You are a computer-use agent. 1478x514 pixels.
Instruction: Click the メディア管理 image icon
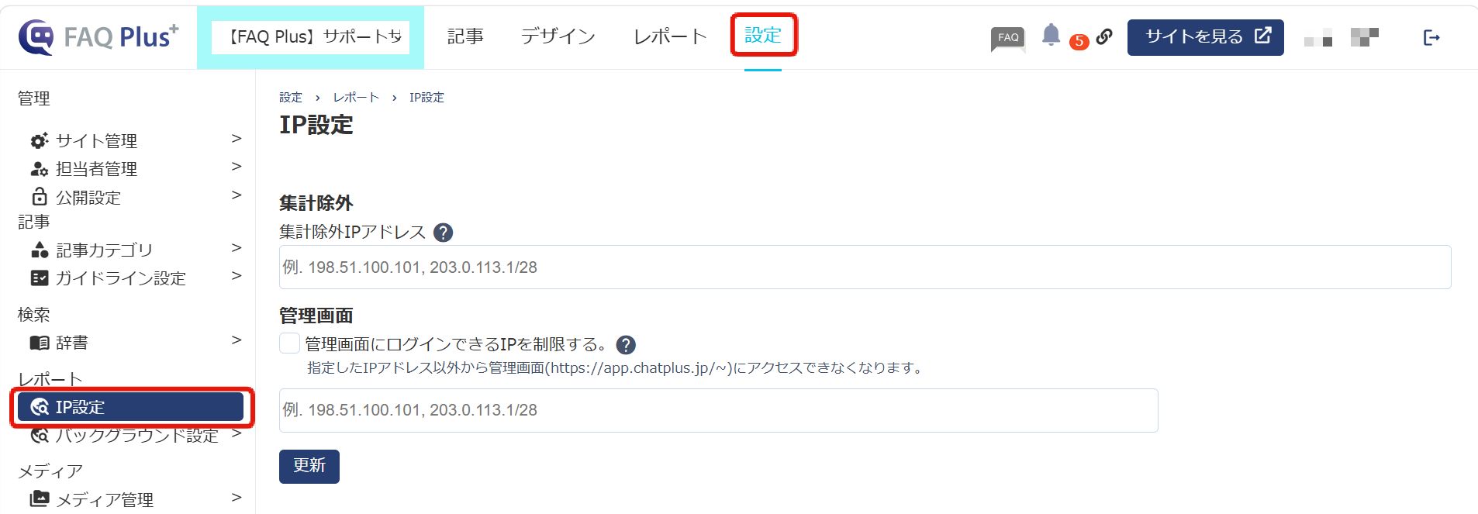click(40, 498)
